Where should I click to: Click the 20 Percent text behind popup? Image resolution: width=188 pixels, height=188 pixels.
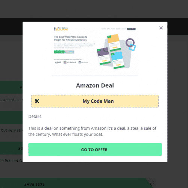(x=11, y=161)
